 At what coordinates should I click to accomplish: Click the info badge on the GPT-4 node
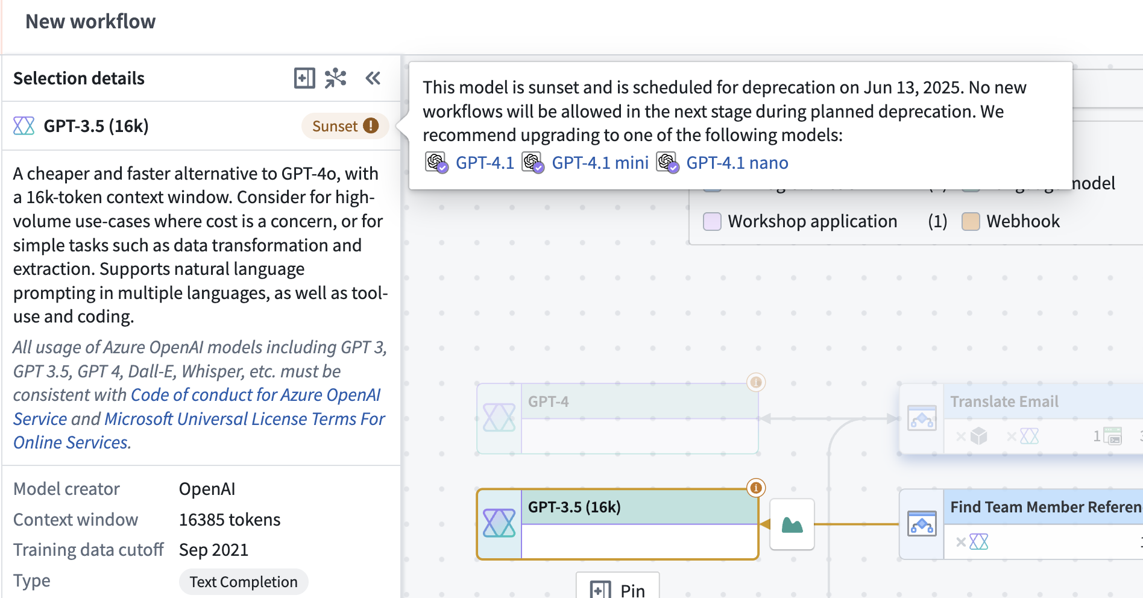756,382
